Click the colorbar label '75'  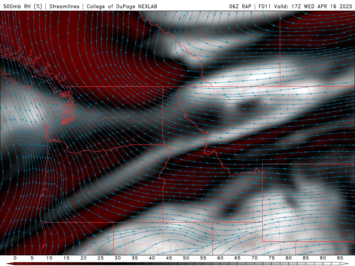point(272,258)
